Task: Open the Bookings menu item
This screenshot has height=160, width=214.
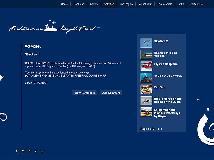Action: tap(79, 4)
